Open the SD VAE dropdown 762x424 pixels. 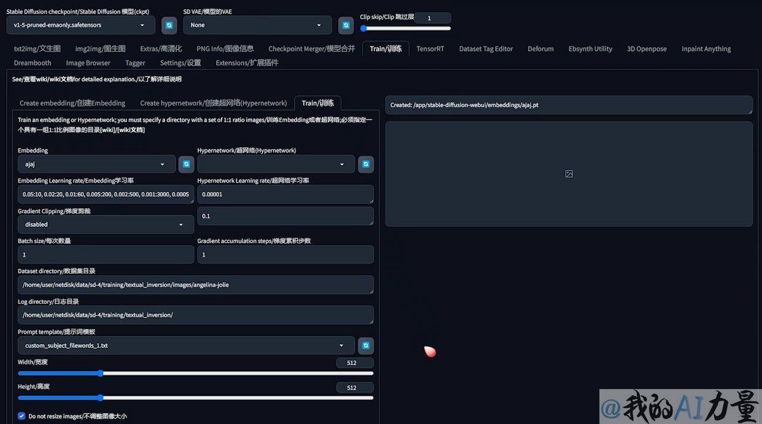pyautogui.click(x=257, y=25)
